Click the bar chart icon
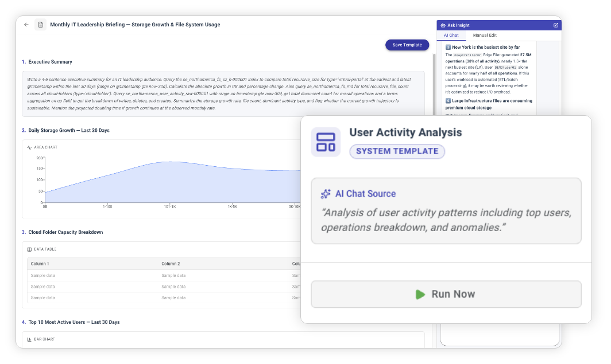611x364 pixels. [29, 339]
